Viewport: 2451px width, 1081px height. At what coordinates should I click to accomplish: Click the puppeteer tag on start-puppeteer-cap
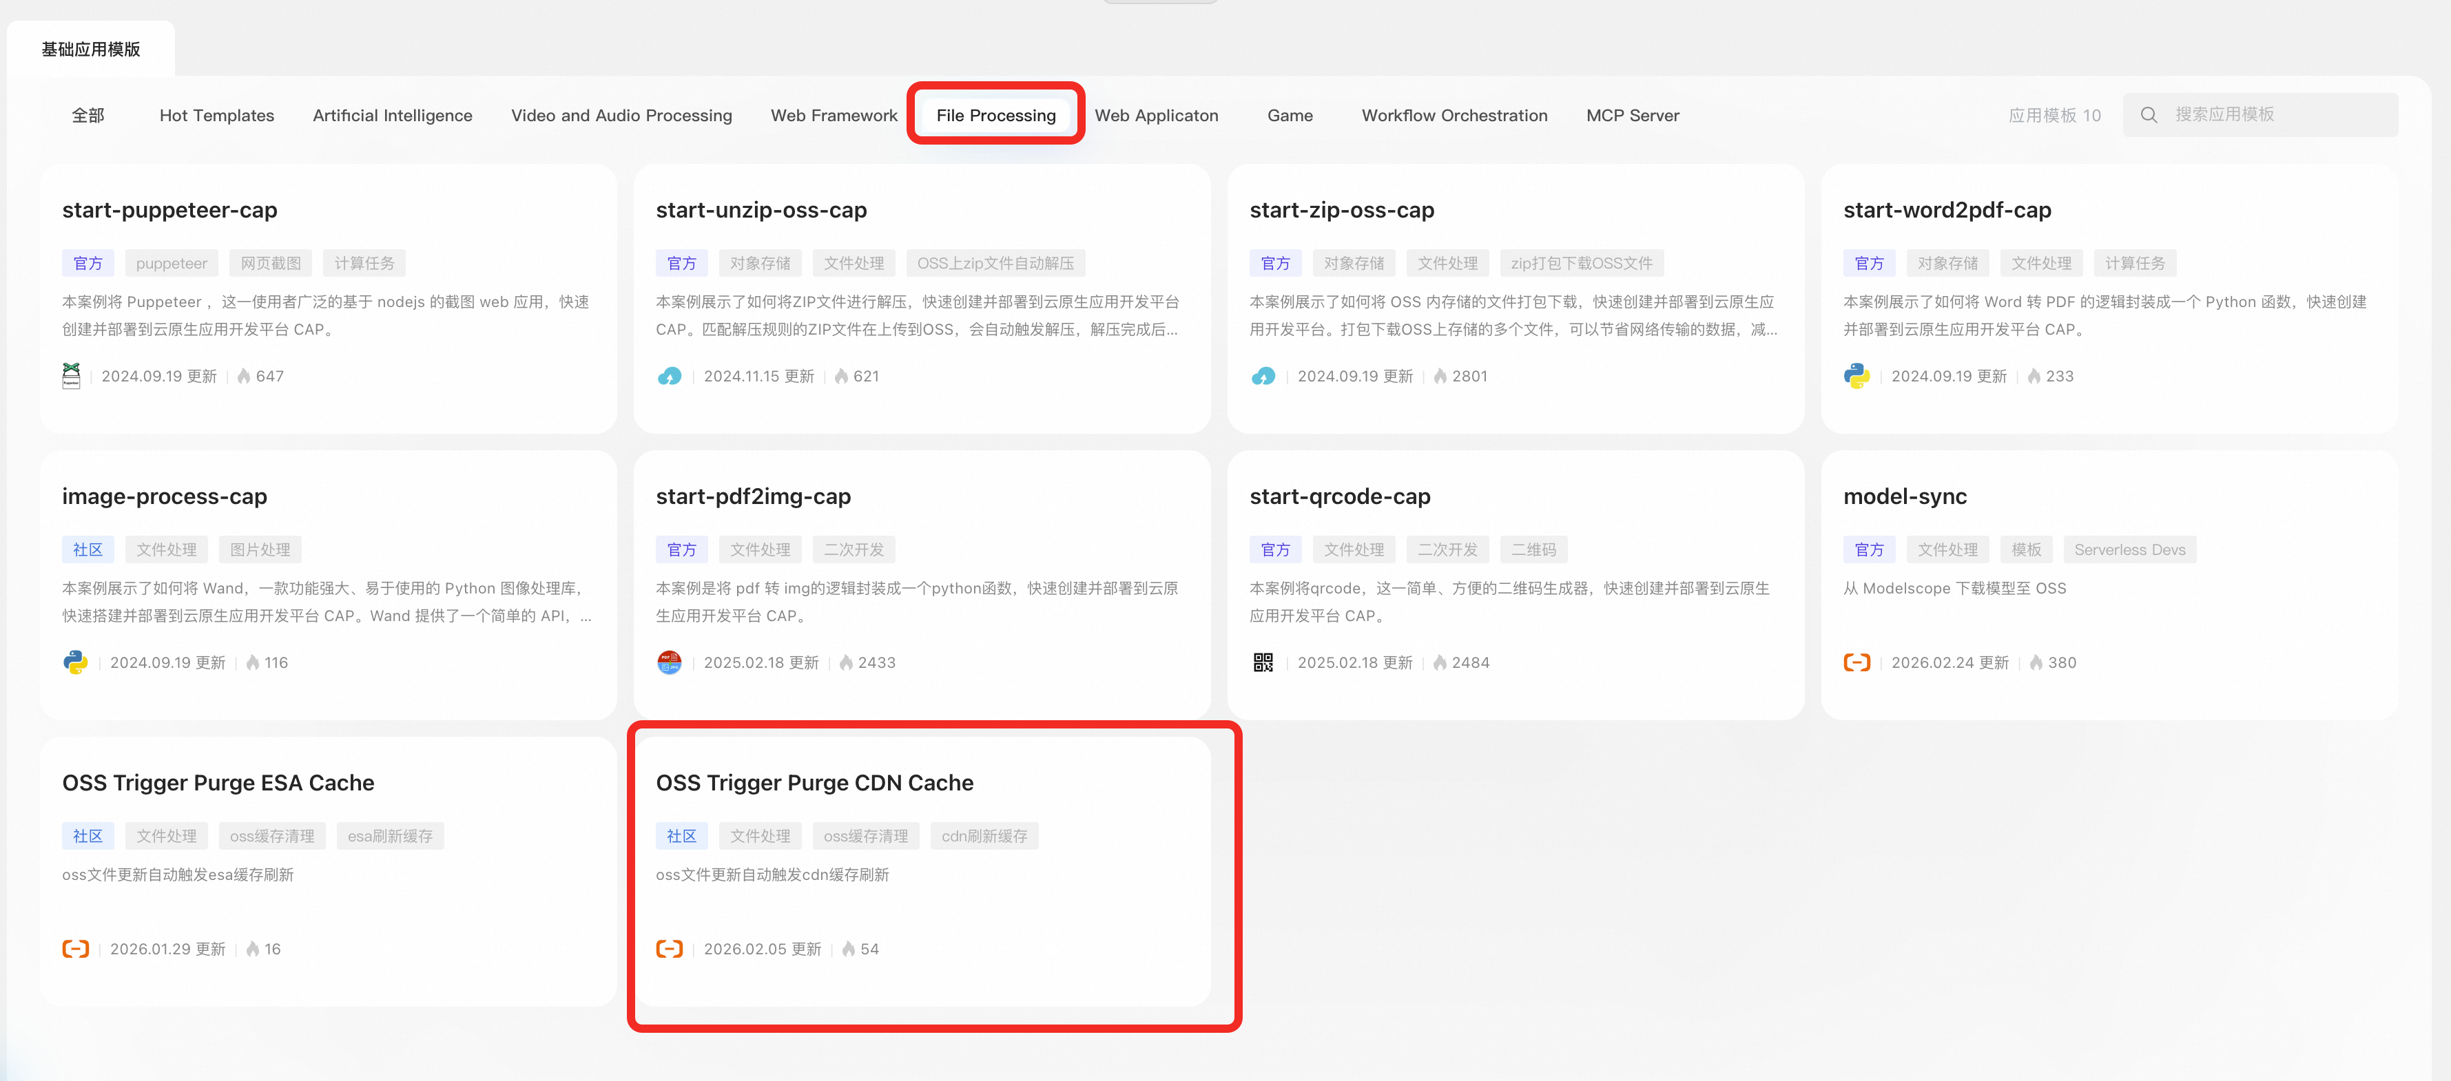click(x=172, y=263)
